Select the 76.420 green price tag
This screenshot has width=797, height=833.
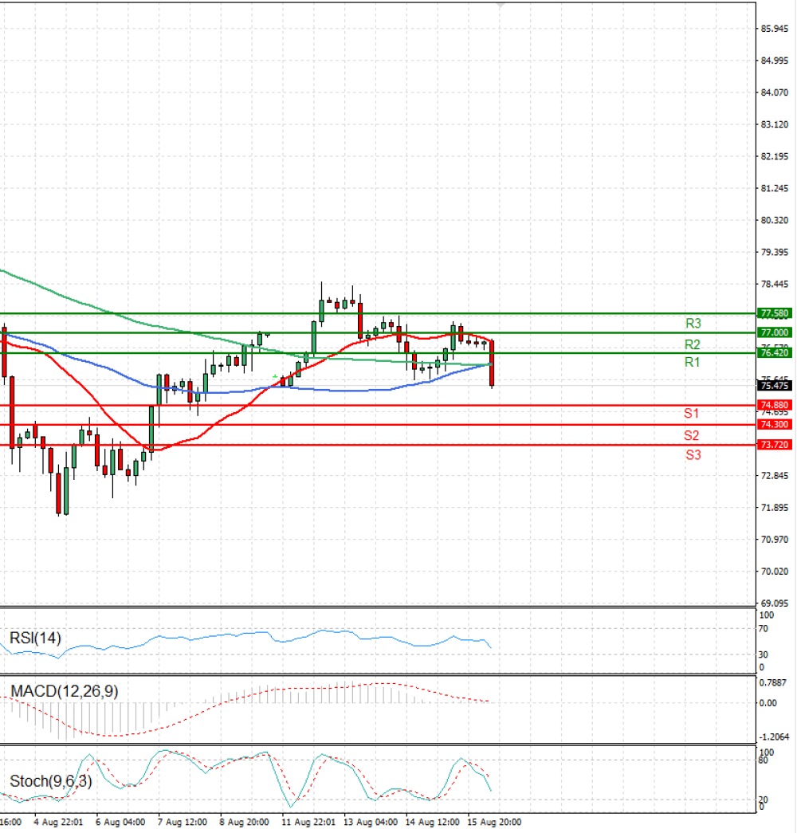(774, 352)
